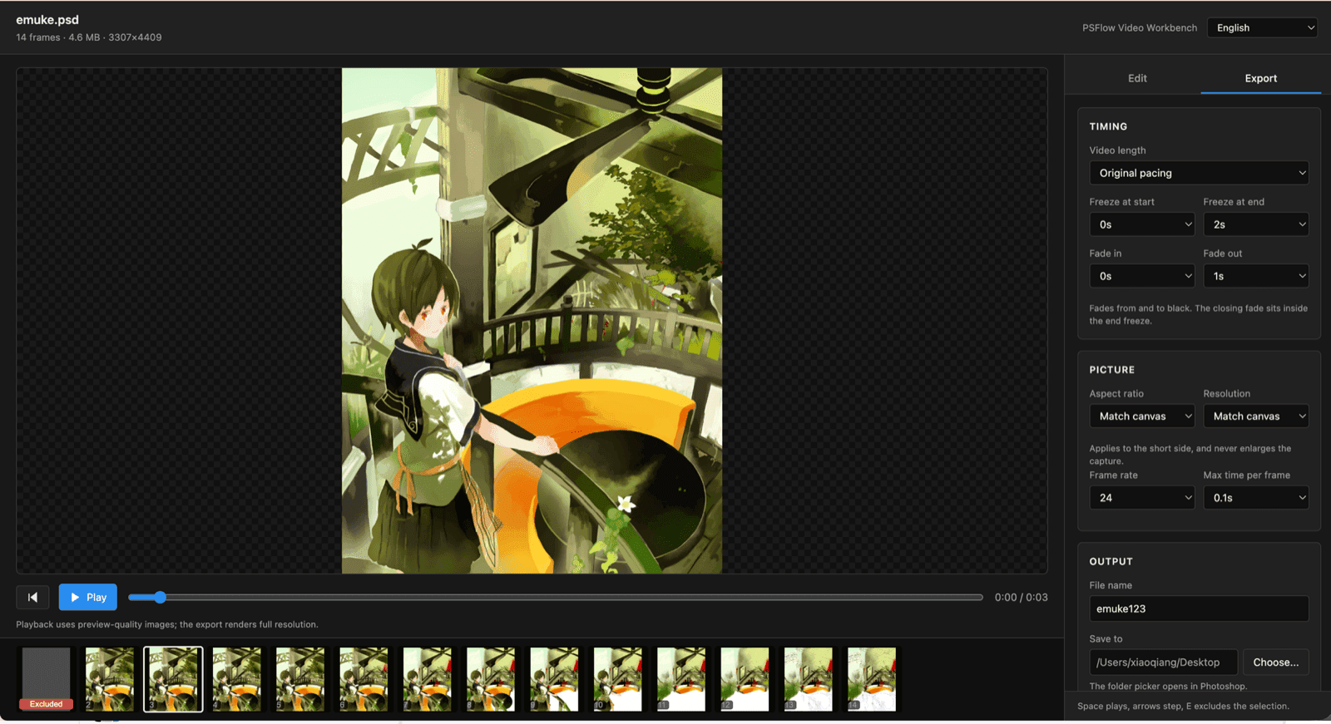
Task: Open the Aspect ratio dropdown
Action: coord(1142,416)
